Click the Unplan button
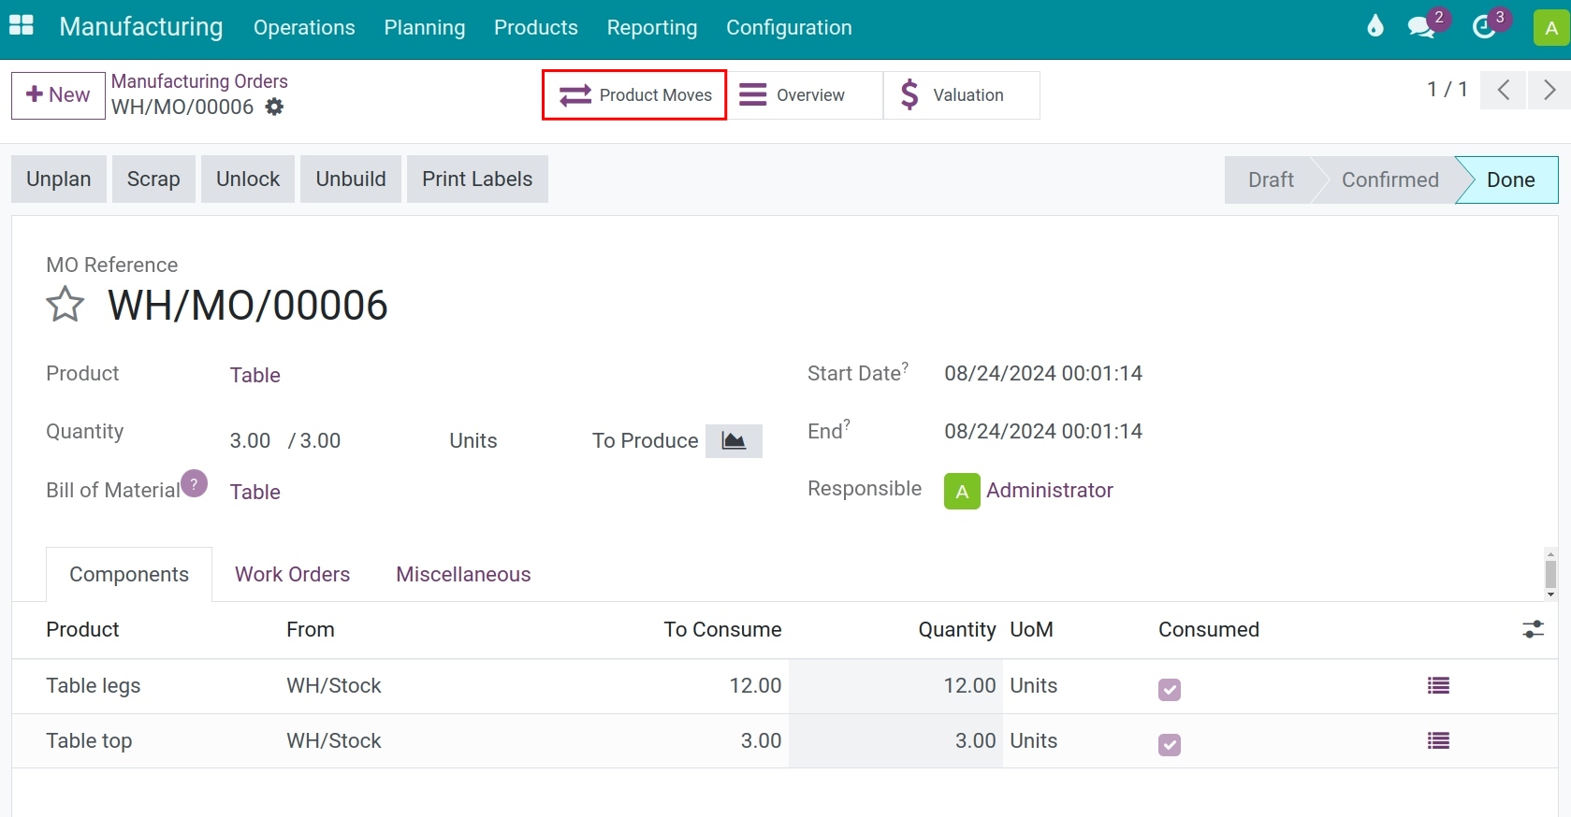 (x=59, y=179)
